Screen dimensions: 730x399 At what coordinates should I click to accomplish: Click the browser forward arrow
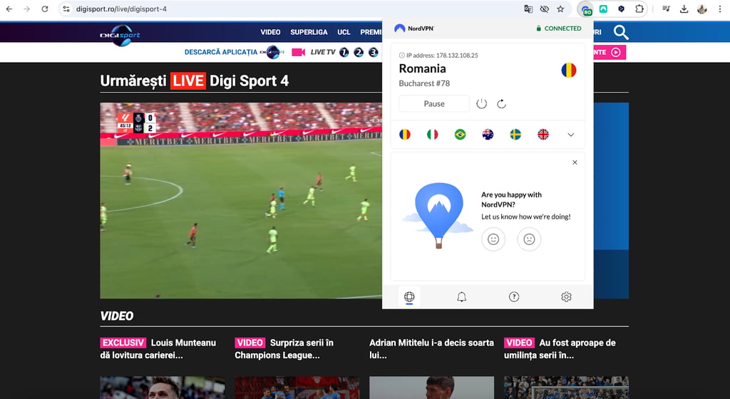point(27,9)
